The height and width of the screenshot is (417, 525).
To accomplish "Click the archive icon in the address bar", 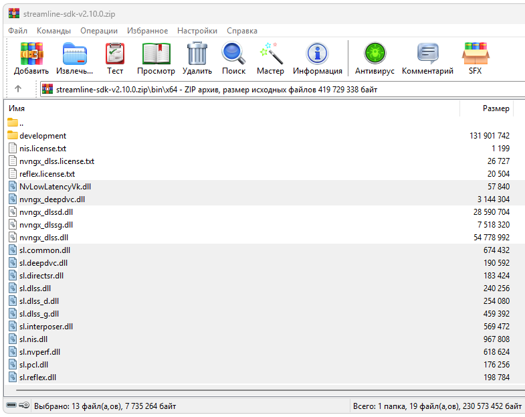I will 47,89.
